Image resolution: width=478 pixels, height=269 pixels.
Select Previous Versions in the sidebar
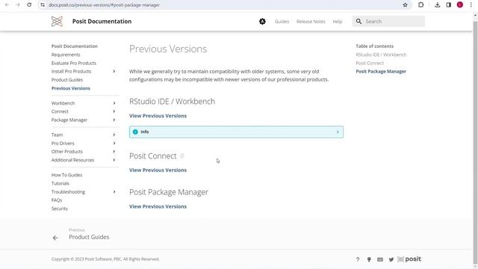pyautogui.click(x=70, y=88)
